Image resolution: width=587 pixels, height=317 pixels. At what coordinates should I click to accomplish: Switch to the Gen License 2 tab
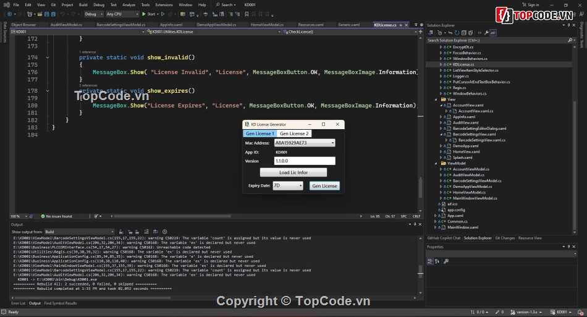[294, 133]
